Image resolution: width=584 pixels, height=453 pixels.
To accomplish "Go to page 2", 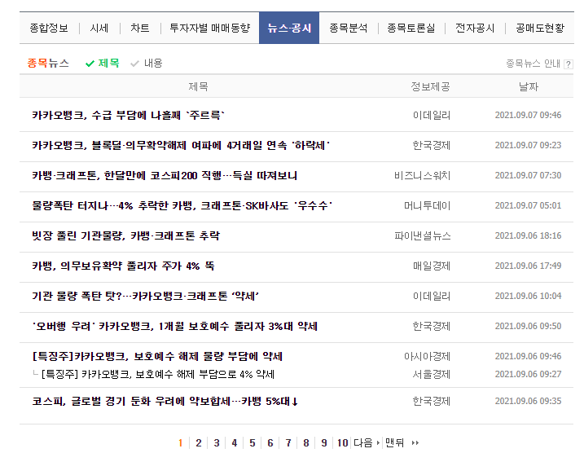I will [199, 443].
